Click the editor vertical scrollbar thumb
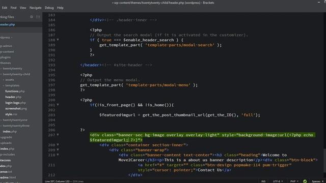 click(x=324, y=160)
